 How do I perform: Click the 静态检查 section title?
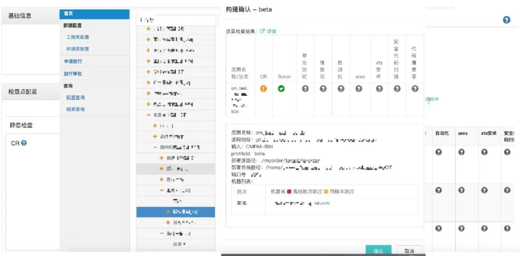(21, 125)
